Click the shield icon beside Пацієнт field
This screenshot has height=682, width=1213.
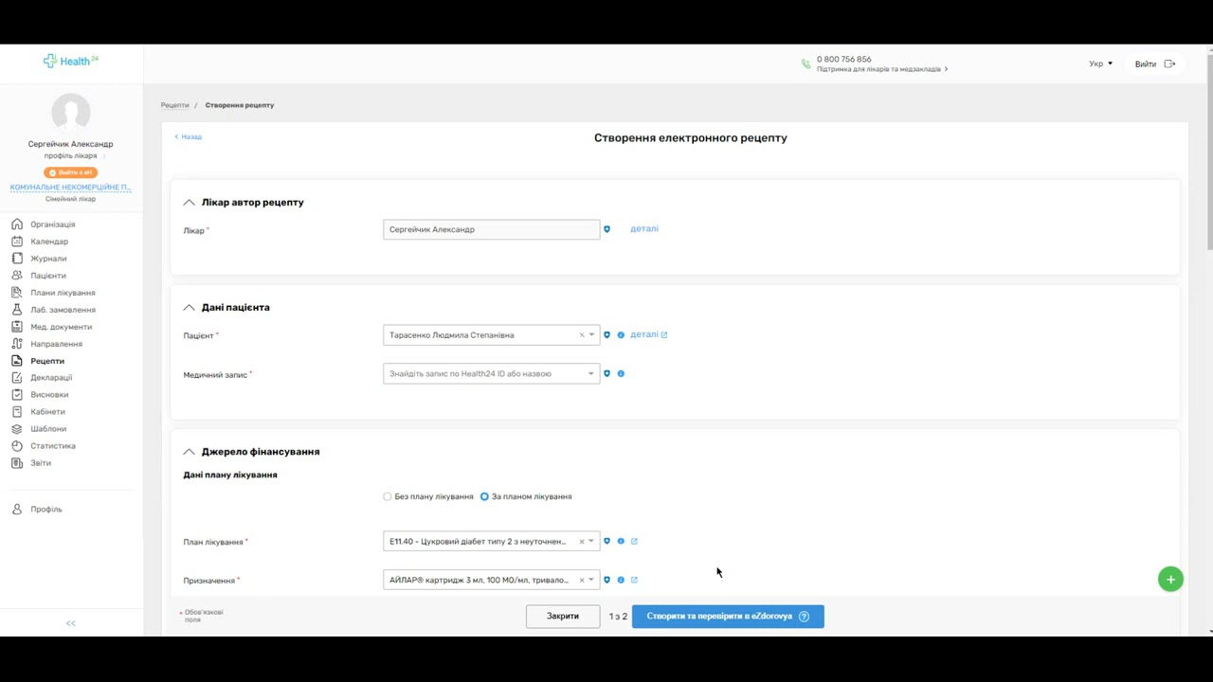point(606,334)
